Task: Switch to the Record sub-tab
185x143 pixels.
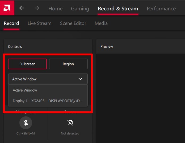Action: coord(11,23)
